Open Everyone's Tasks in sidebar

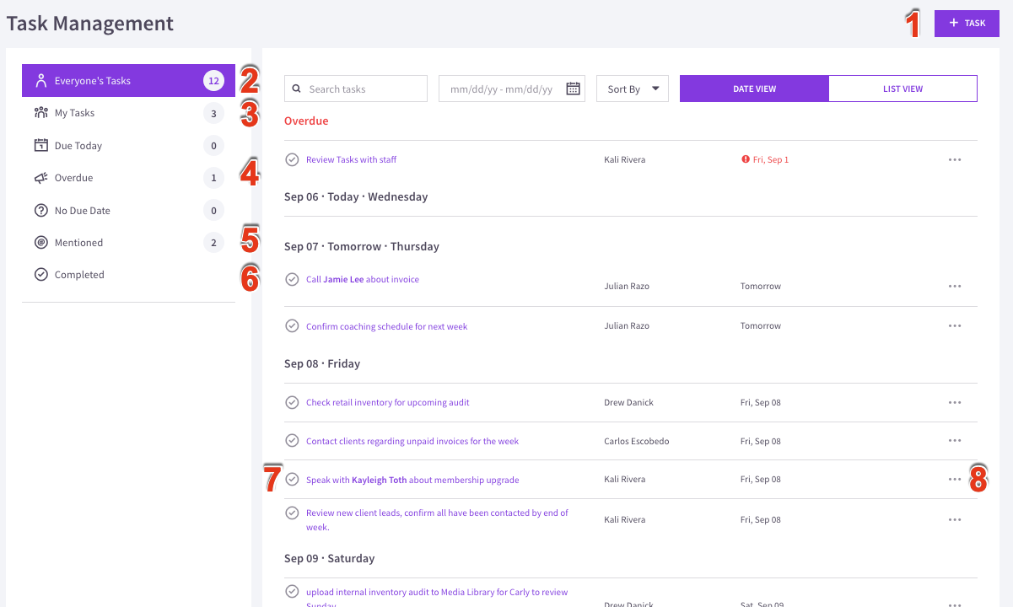point(128,81)
